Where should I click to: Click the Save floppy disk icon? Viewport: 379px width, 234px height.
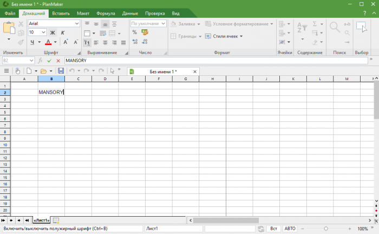click(61, 71)
